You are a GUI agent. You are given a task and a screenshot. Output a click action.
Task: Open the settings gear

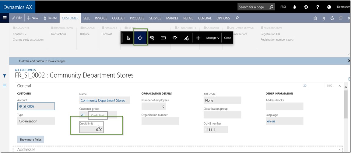click(306, 7)
